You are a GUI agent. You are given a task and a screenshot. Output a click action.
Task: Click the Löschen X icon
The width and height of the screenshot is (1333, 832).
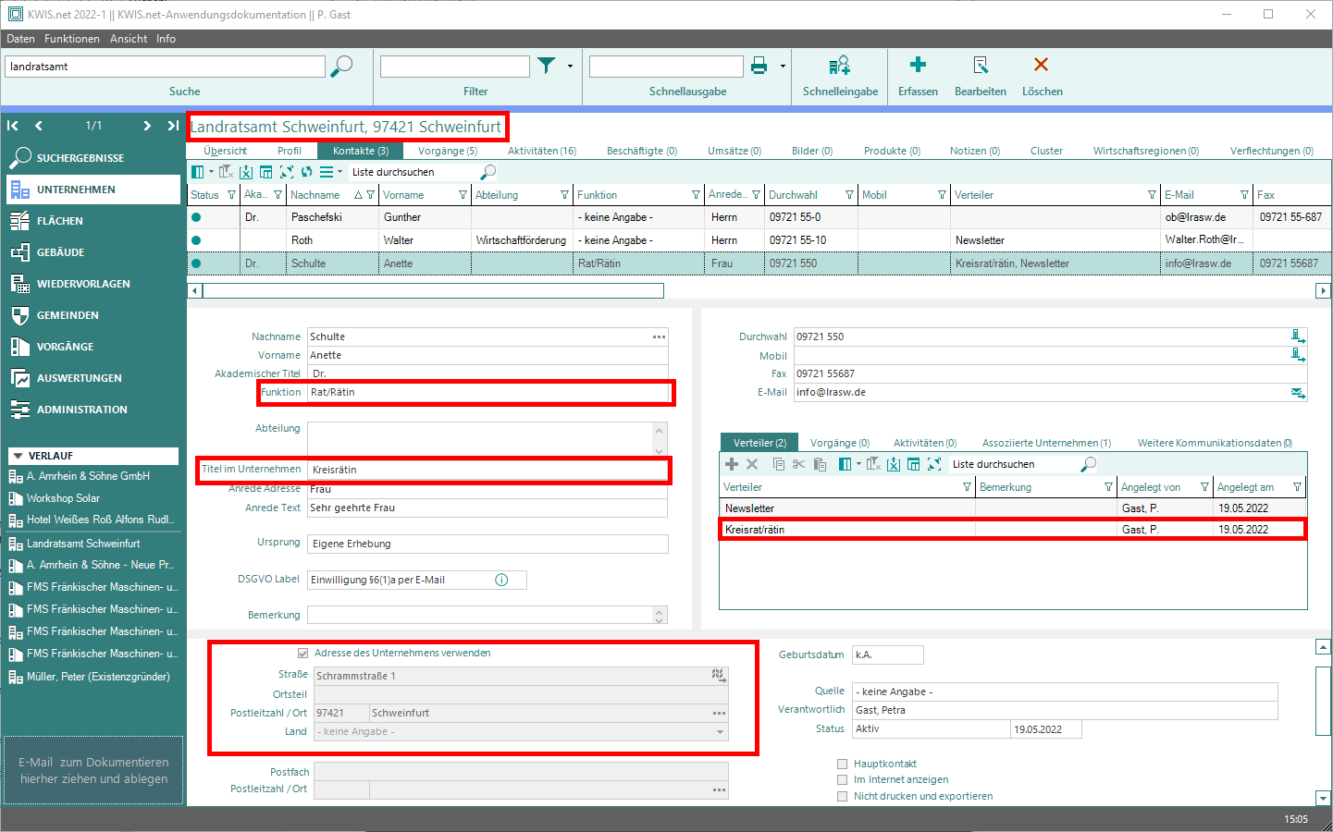1042,64
